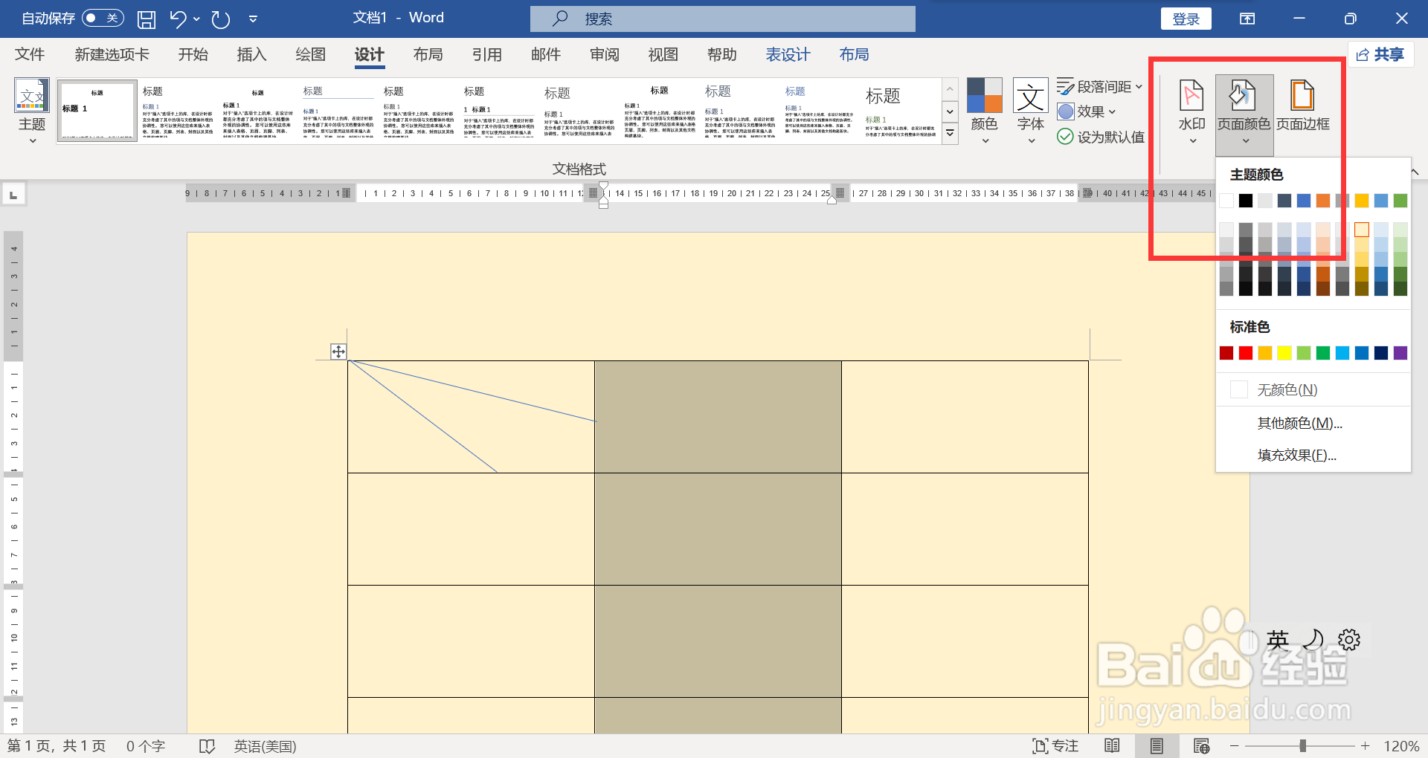Screen dimensions: 1428x758
Task: Click 英语(美国) language indicator
Action: click(x=266, y=746)
